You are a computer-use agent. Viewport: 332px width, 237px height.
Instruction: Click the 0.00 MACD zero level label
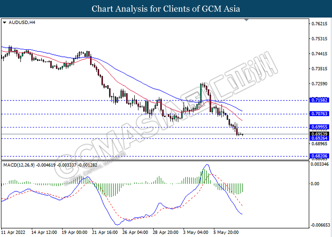[x=315, y=184]
